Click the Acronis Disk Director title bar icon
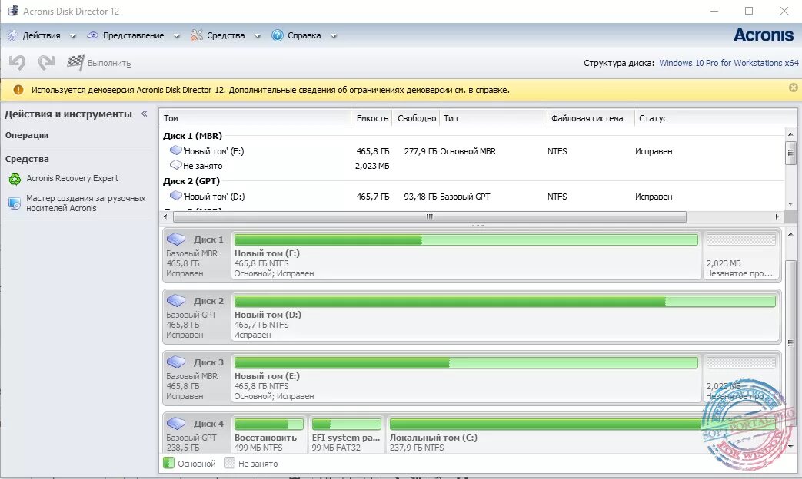This screenshot has width=802, height=479. (13, 11)
